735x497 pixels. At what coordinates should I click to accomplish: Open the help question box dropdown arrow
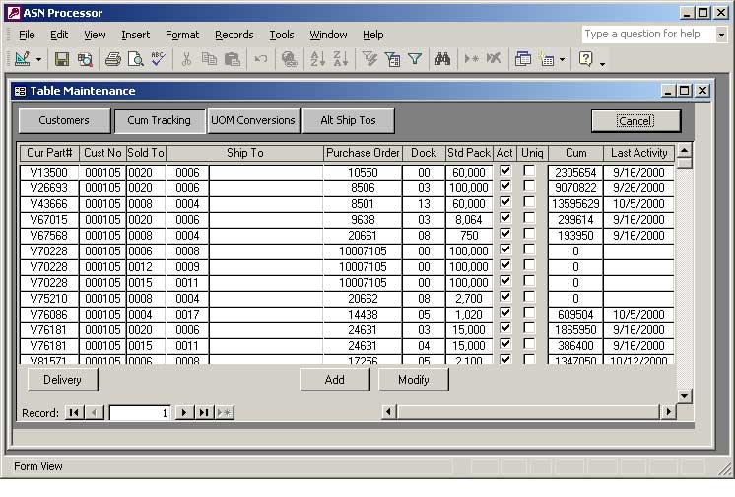point(721,35)
